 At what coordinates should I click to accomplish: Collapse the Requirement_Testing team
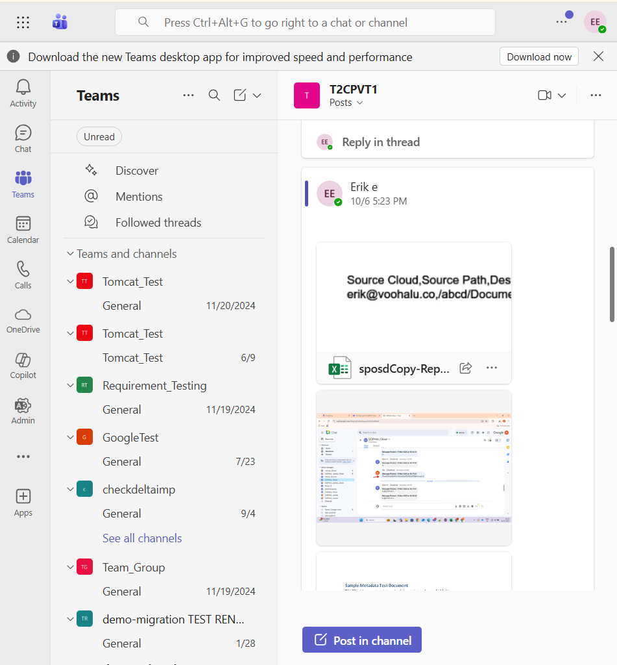70,384
